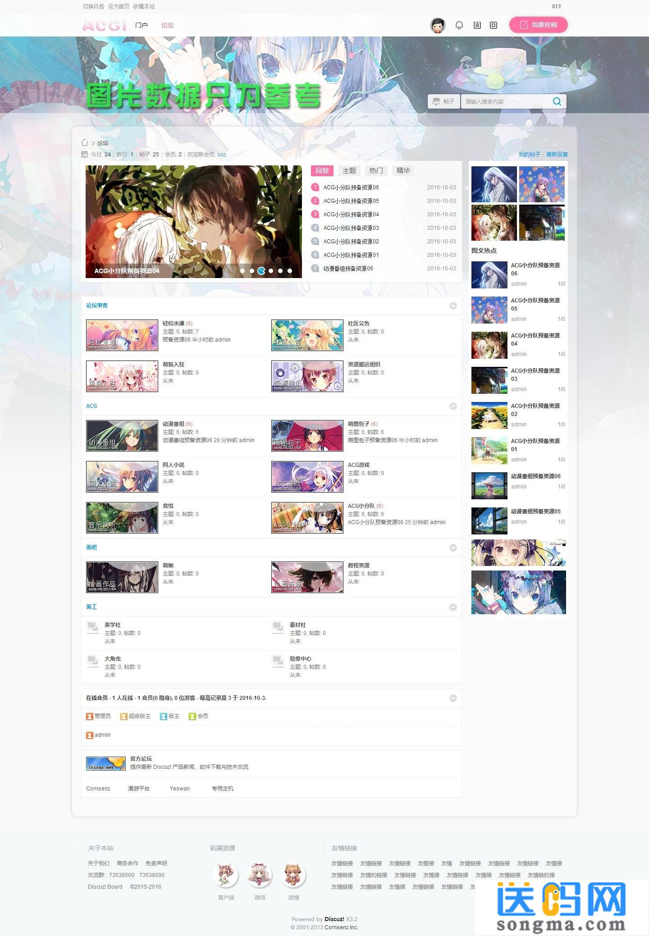Viewport: 649px width, 936px height.
Task: Collapse the ACG forum section
Action: [453, 406]
